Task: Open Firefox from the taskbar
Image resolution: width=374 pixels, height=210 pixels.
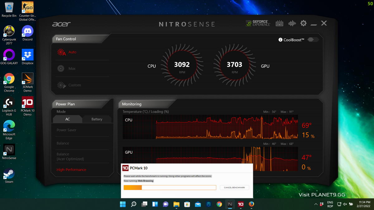Action: 252,204
